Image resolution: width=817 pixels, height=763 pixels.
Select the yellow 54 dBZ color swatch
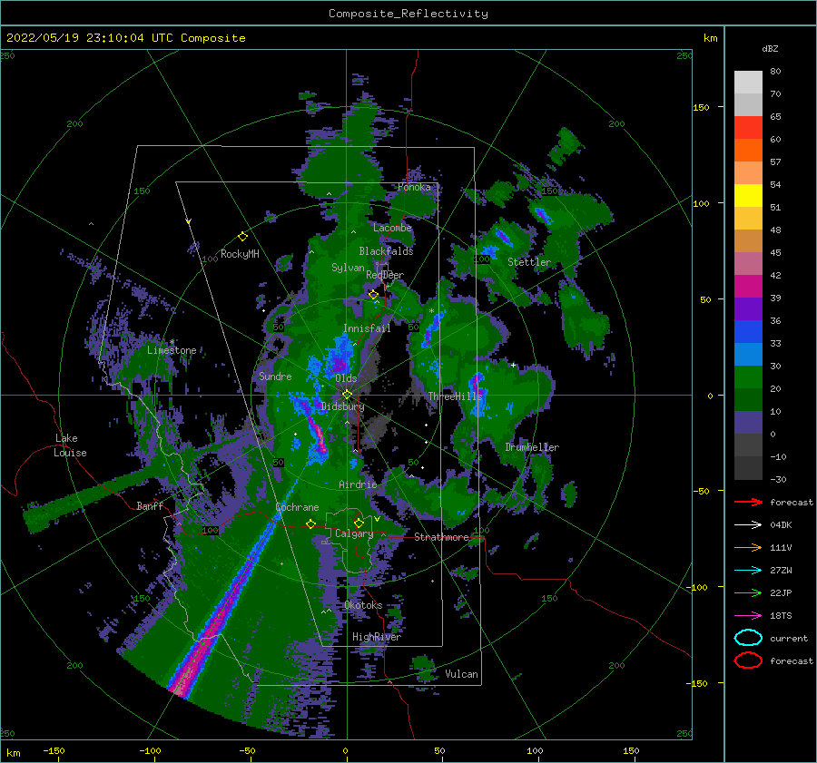coord(748,195)
